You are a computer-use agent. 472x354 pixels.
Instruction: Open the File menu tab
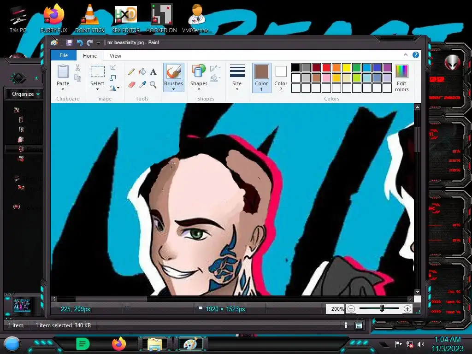point(64,55)
